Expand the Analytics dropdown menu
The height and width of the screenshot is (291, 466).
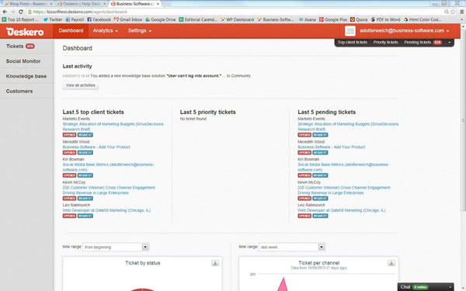[105, 31]
